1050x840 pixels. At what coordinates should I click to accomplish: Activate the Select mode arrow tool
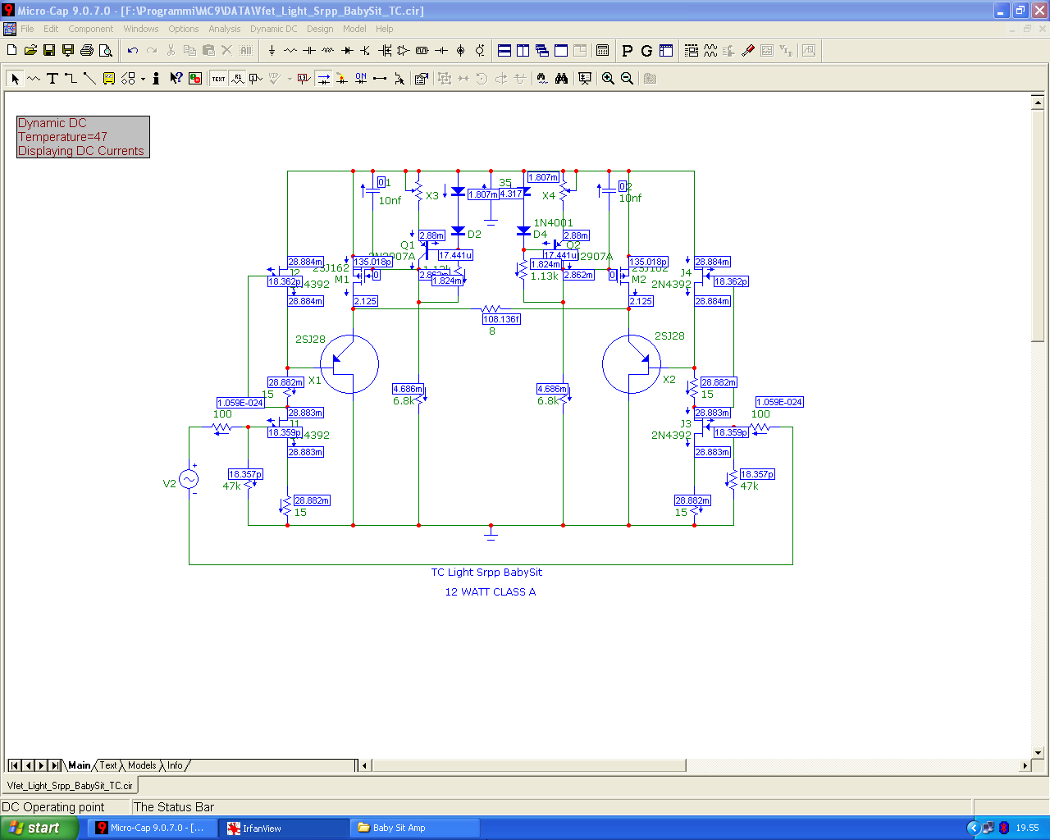click(15, 79)
